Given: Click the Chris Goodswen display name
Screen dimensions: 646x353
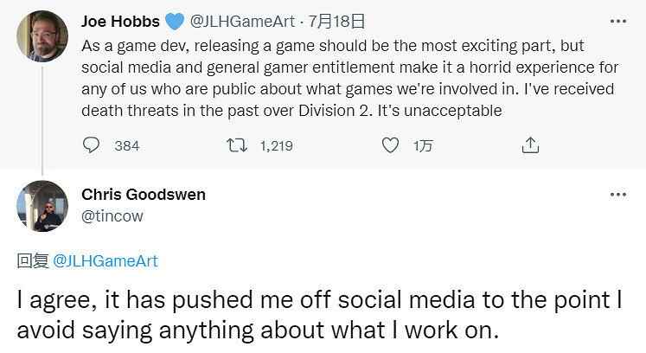Looking at the screenshot, I should pyautogui.click(x=144, y=195).
